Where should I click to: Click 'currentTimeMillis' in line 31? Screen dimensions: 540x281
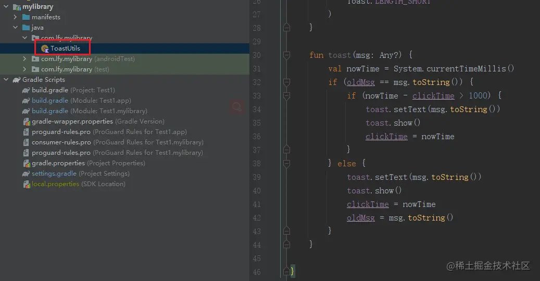pyautogui.click(x=466, y=69)
